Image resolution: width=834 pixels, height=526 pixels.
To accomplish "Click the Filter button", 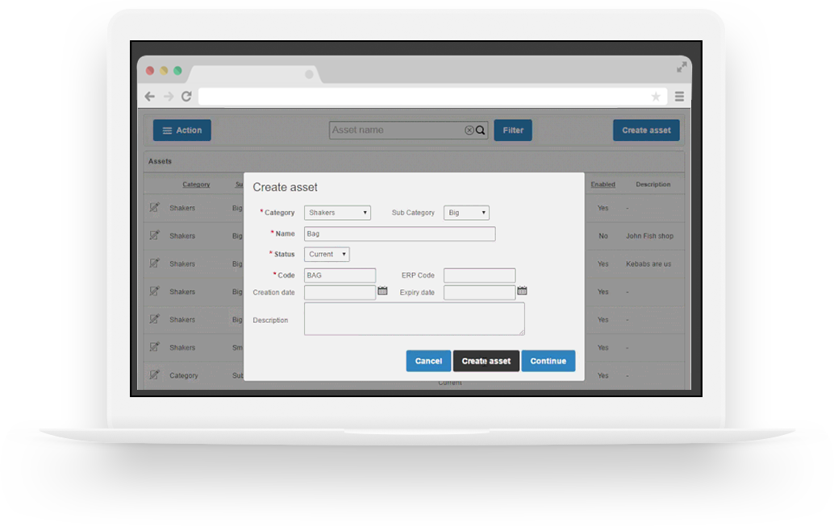I will pos(513,130).
